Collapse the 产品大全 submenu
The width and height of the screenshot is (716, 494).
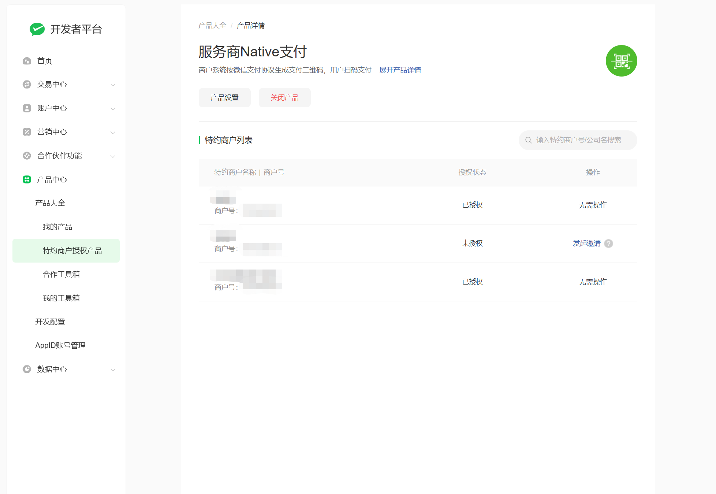[x=113, y=204]
